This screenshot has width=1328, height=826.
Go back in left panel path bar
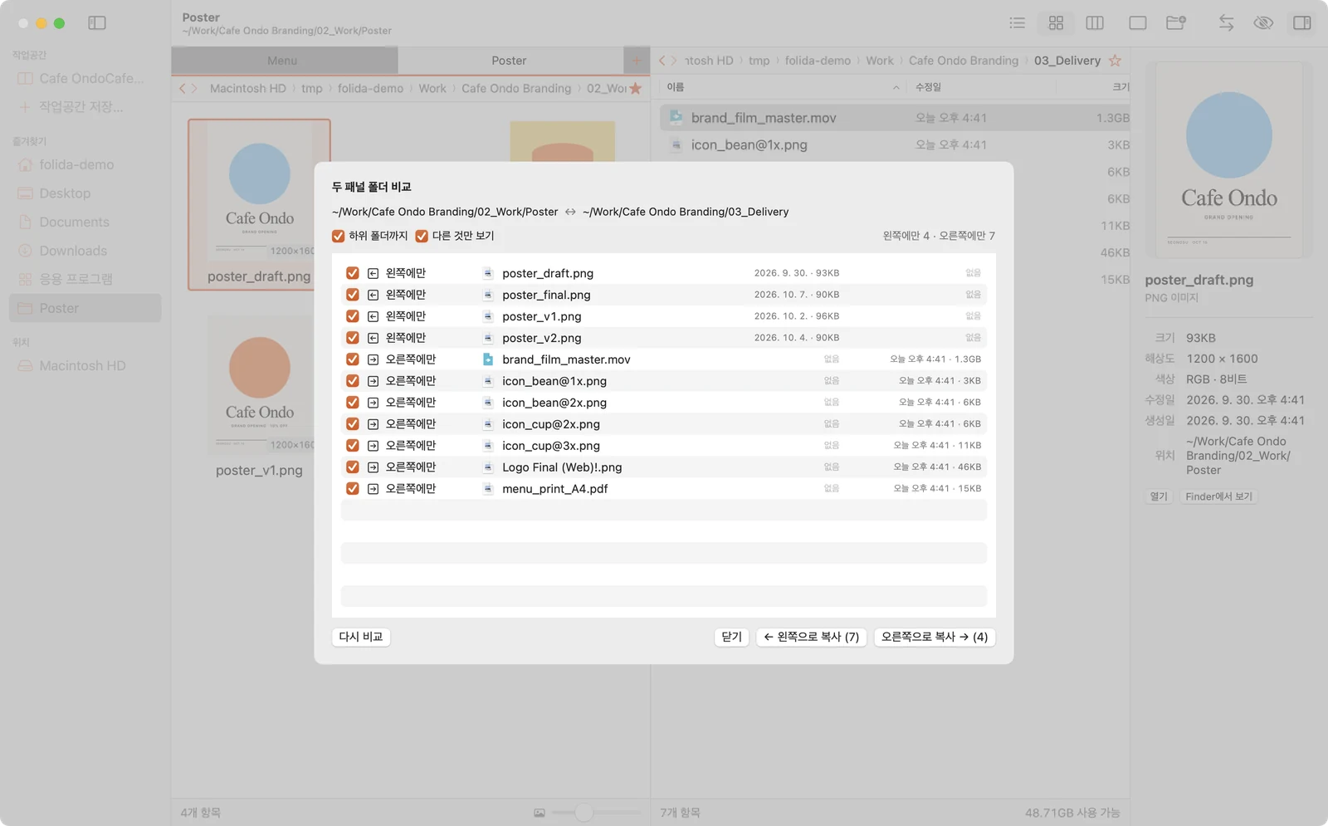click(x=183, y=88)
